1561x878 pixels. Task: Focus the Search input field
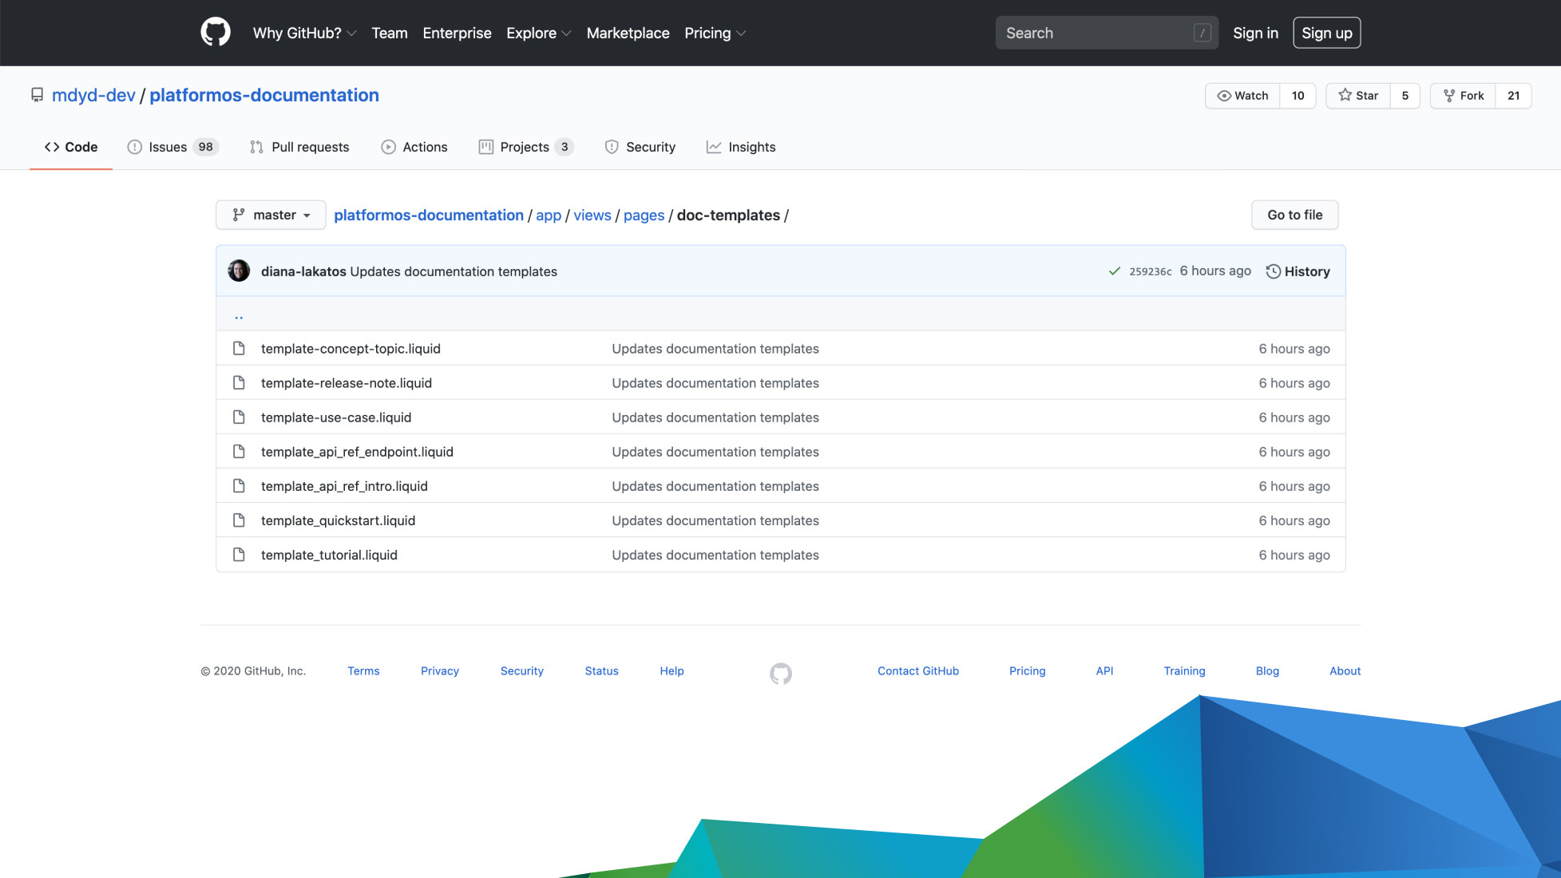coord(1107,33)
